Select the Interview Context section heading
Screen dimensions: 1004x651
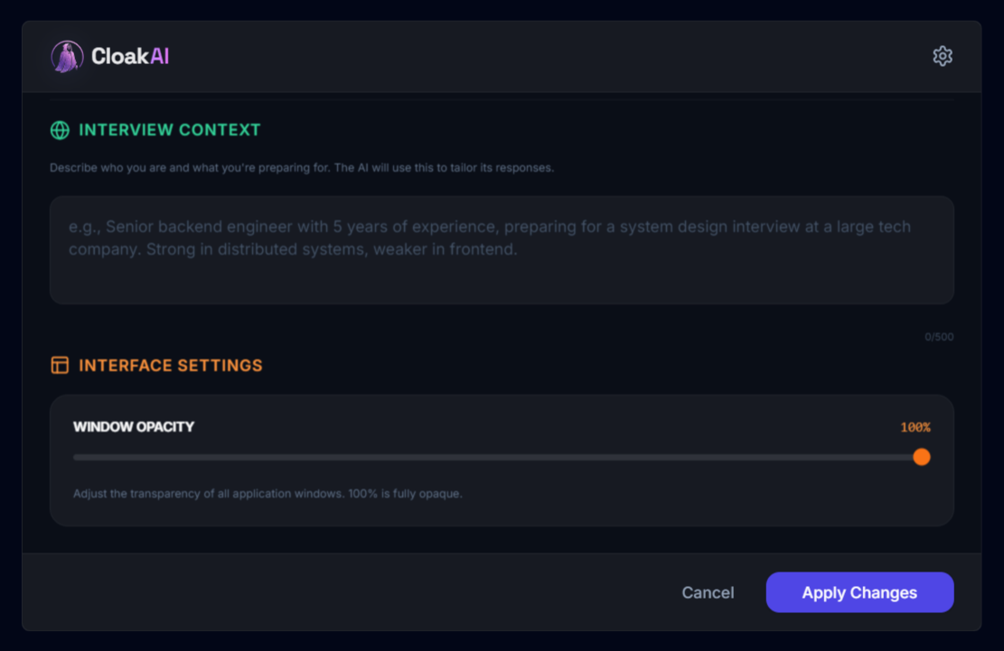pyautogui.click(x=169, y=130)
